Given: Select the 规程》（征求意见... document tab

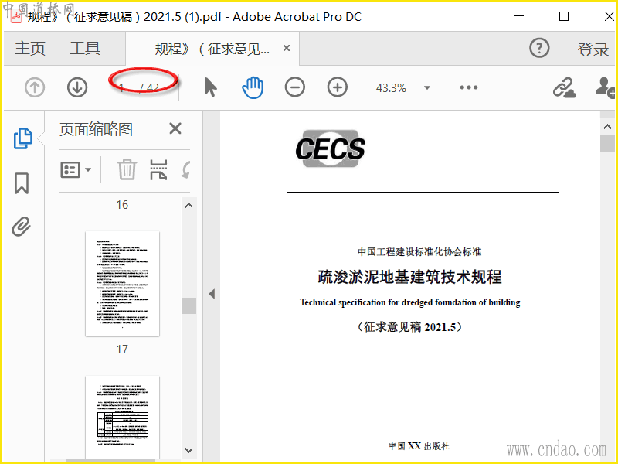Looking at the screenshot, I should (x=212, y=49).
